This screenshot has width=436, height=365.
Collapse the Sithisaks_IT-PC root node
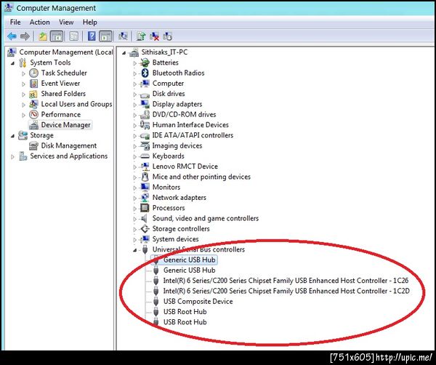click(124, 53)
